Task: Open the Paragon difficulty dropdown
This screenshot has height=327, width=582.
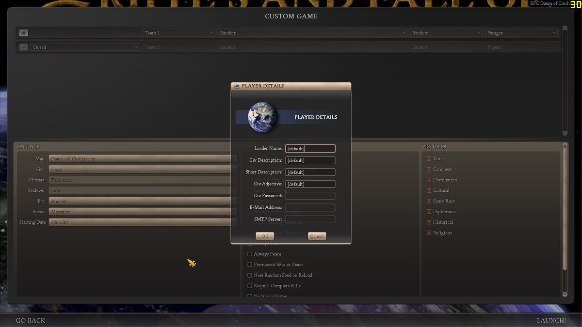Action: [521, 33]
